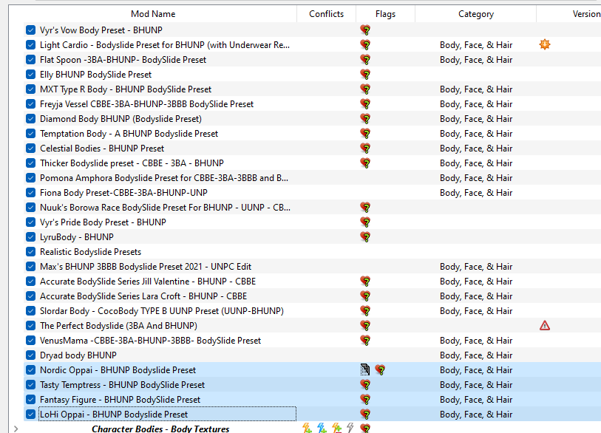Toggle Flat Spoon BodySlide Preset checkbox
Image resolution: width=601 pixels, height=433 pixels.
[30, 60]
